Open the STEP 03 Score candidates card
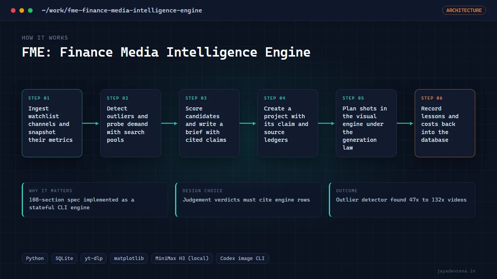Screen dimensions: 497x279 click(209, 123)
